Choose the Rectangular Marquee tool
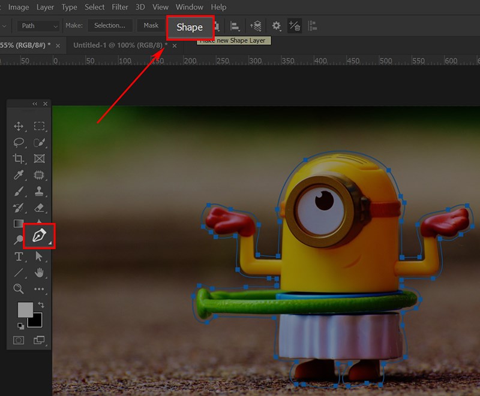 point(40,126)
